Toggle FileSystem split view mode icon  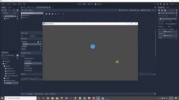tap(17, 55)
